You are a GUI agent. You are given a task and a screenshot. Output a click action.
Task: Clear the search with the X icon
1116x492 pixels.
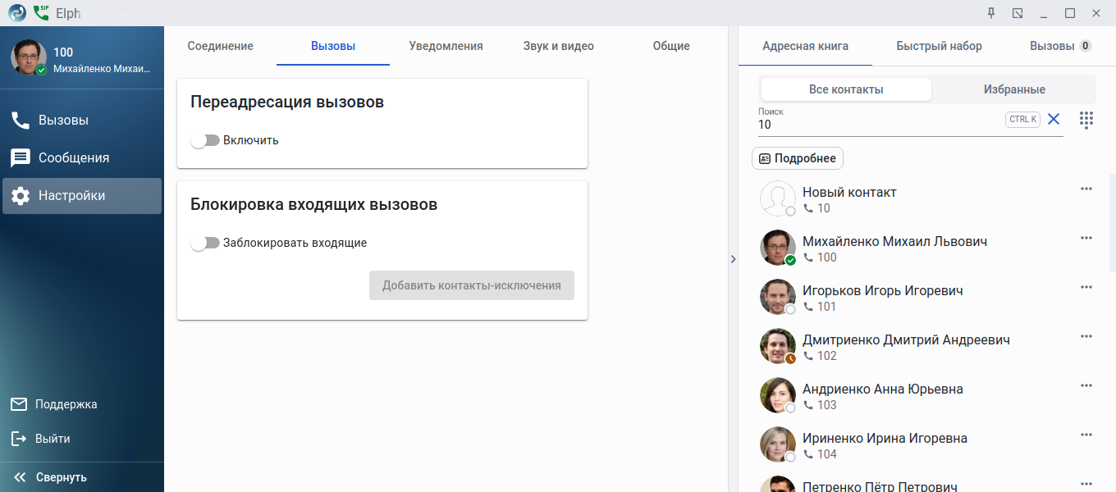click(1054, 120)
